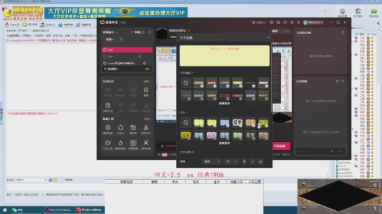This screenshot has width=382, height=214.
Task: Toggle underline formatting U
Action: [x=260, y=161]
